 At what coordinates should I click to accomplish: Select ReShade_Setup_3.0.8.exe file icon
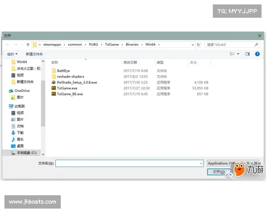click(54, 82)
